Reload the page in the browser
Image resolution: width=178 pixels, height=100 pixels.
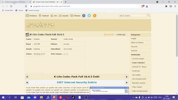tap(11, 6)
